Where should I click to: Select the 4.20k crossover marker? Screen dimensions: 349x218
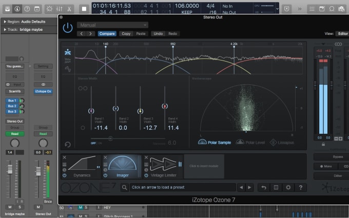pyautogui.click(x=234, y=47)
